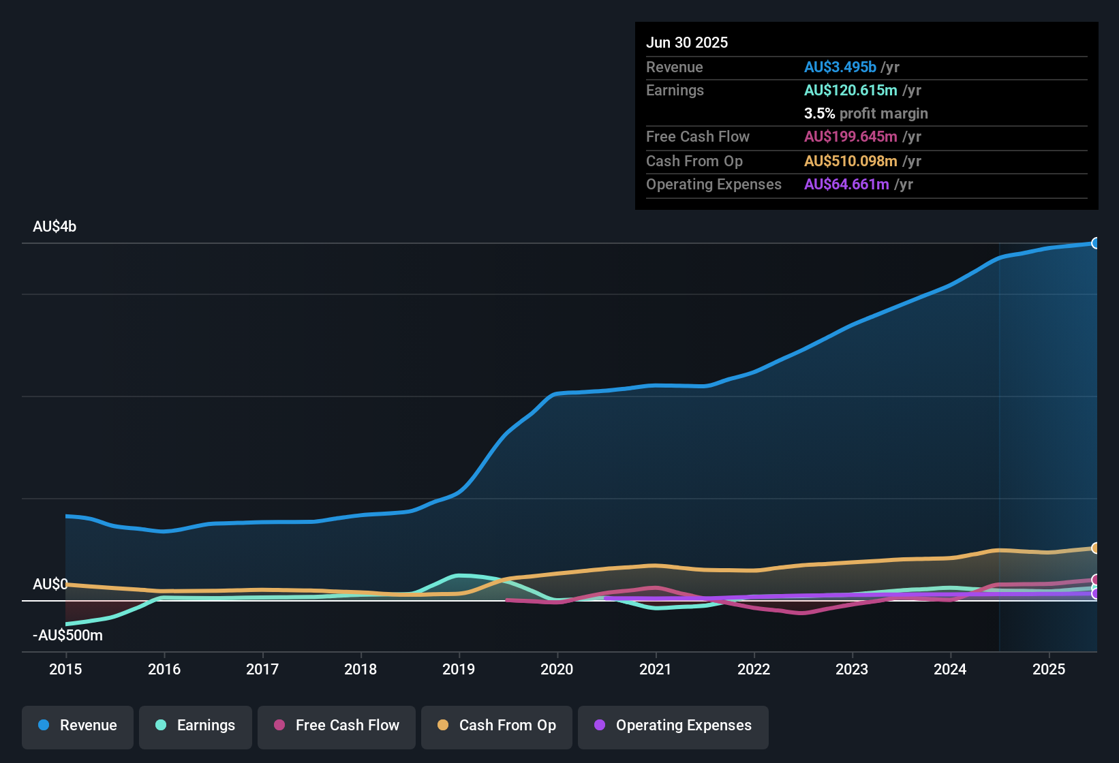This screenshot has height=763, width=1119.
Task: Click the purple Operating Expenses legend dot
Action: tap(600, 726)
